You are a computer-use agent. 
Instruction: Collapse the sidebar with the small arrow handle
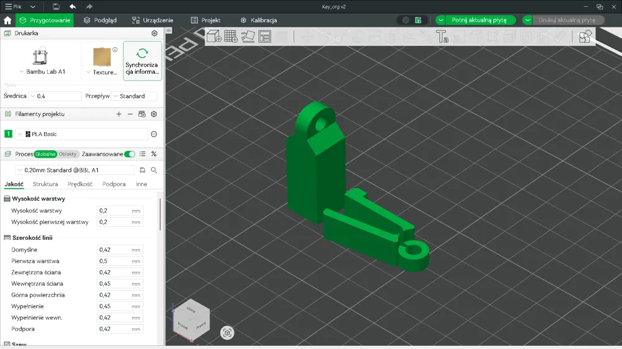(169, 30)
